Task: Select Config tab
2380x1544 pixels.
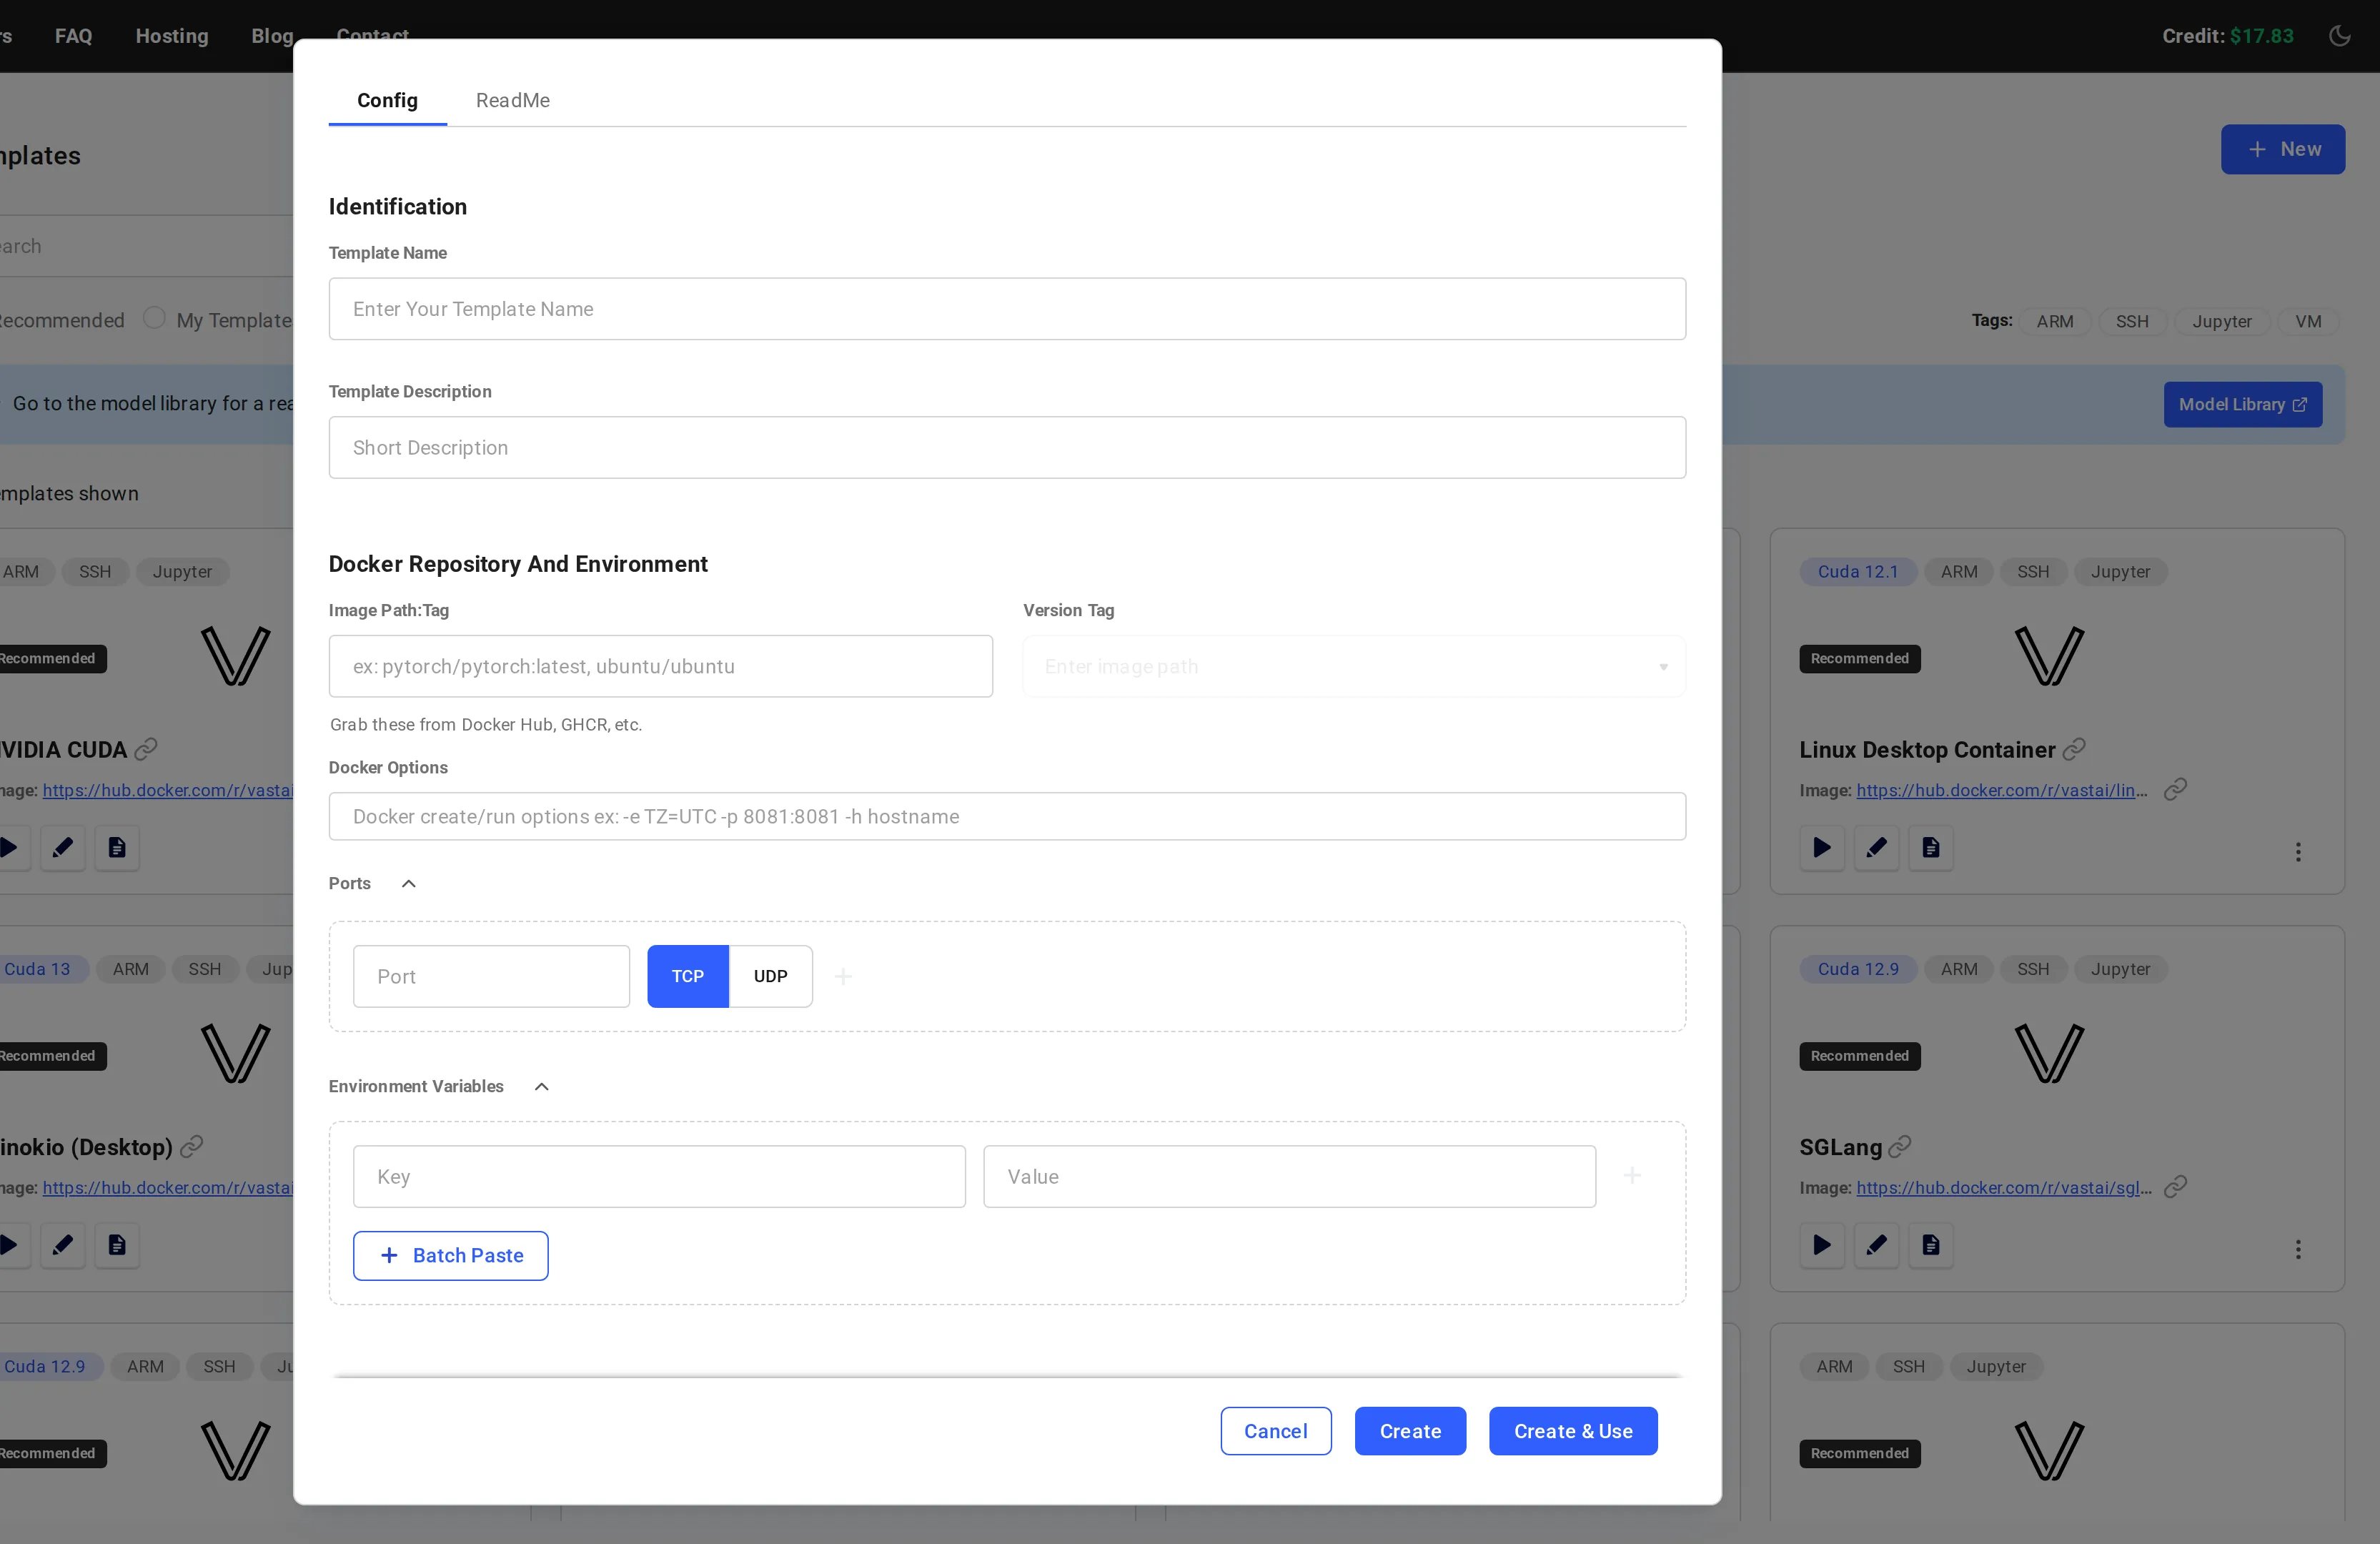Action: click(x=387, y=100)
